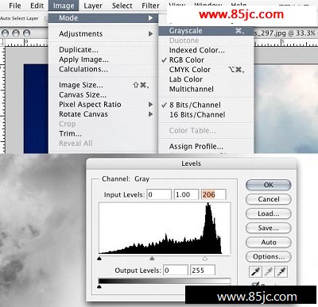
Task: Select the gray point eyedropper in Levels
Action: 269,271
